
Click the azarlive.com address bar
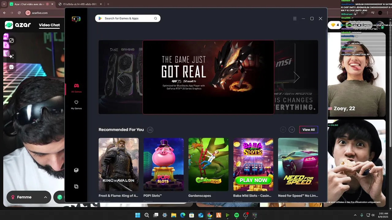tap(40, 13)
